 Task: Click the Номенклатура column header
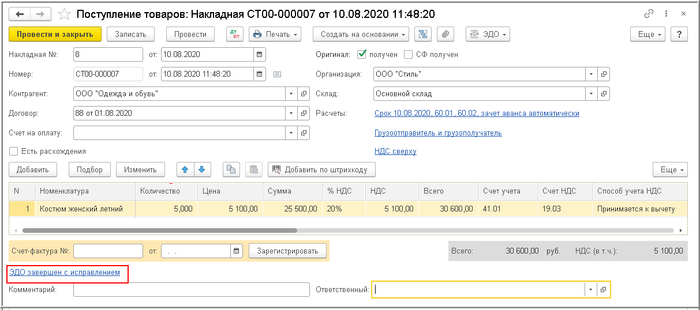coord(85,191)
